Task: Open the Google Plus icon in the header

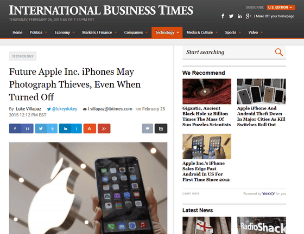Action: coord(248,16)
